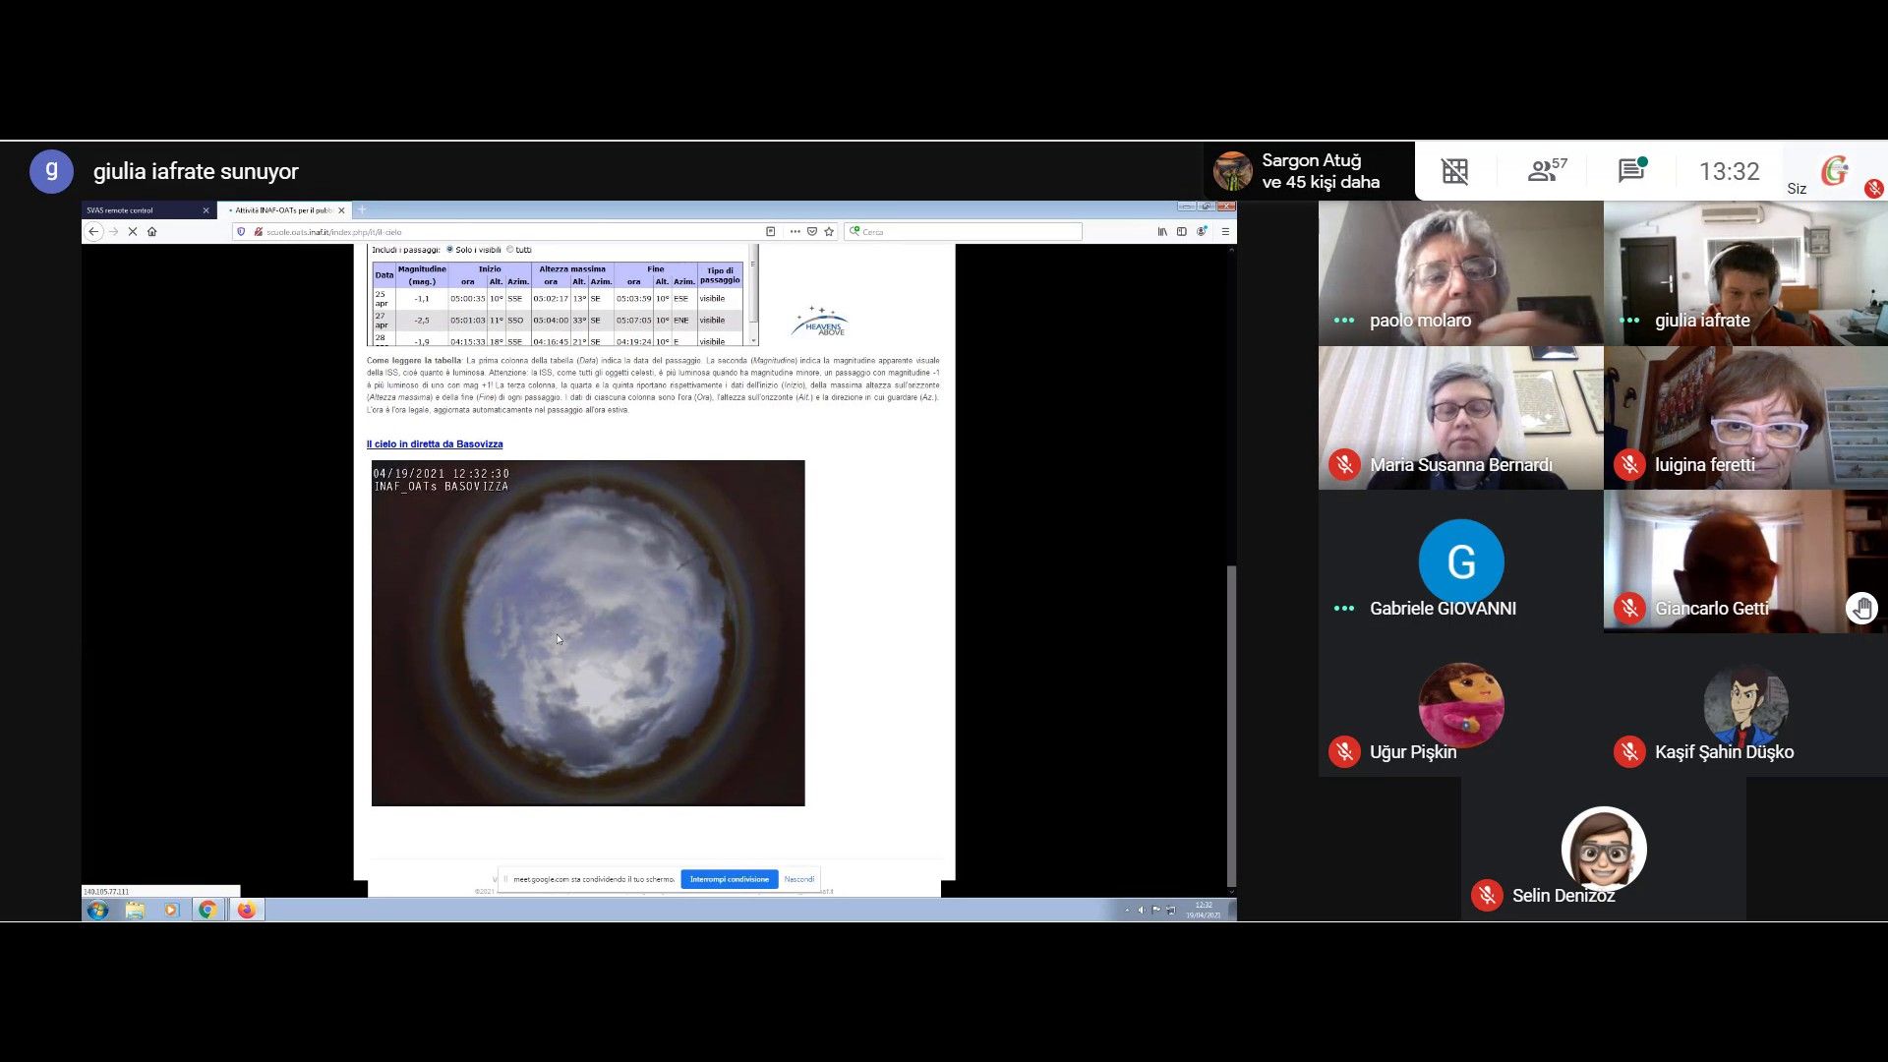The height and width of the screenshot is (1062, 1888).
Task: Open the tile layout grid icon
Action: coord(1454,171)
